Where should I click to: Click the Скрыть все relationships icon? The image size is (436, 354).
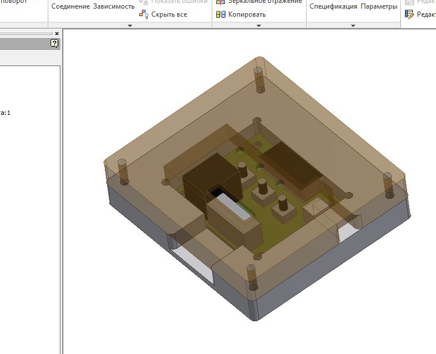coord(144,14)
